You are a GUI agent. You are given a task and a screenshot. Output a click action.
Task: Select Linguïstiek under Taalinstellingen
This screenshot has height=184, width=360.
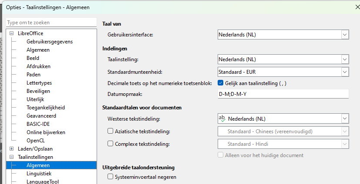click(x=39, y=174)
